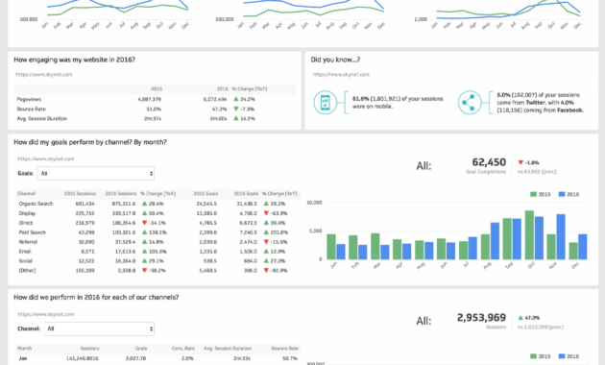Screen dimensions: 605x365
Task: Click green up arrow beside 47.0% sessions change
Action: [x=520, y=318]
